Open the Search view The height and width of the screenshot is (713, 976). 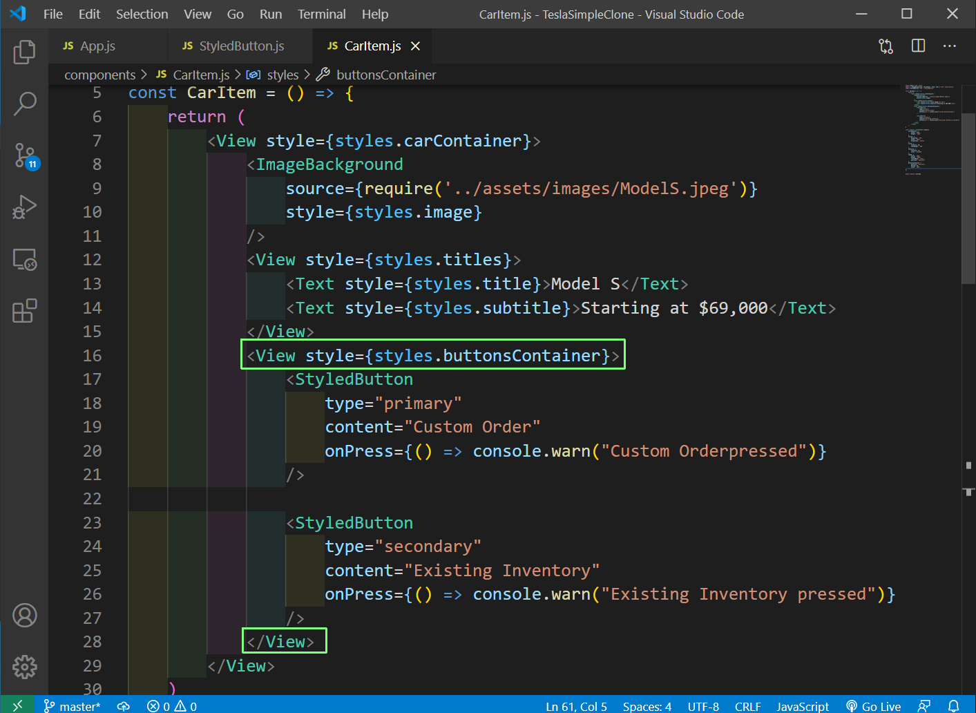coord(24,104)
